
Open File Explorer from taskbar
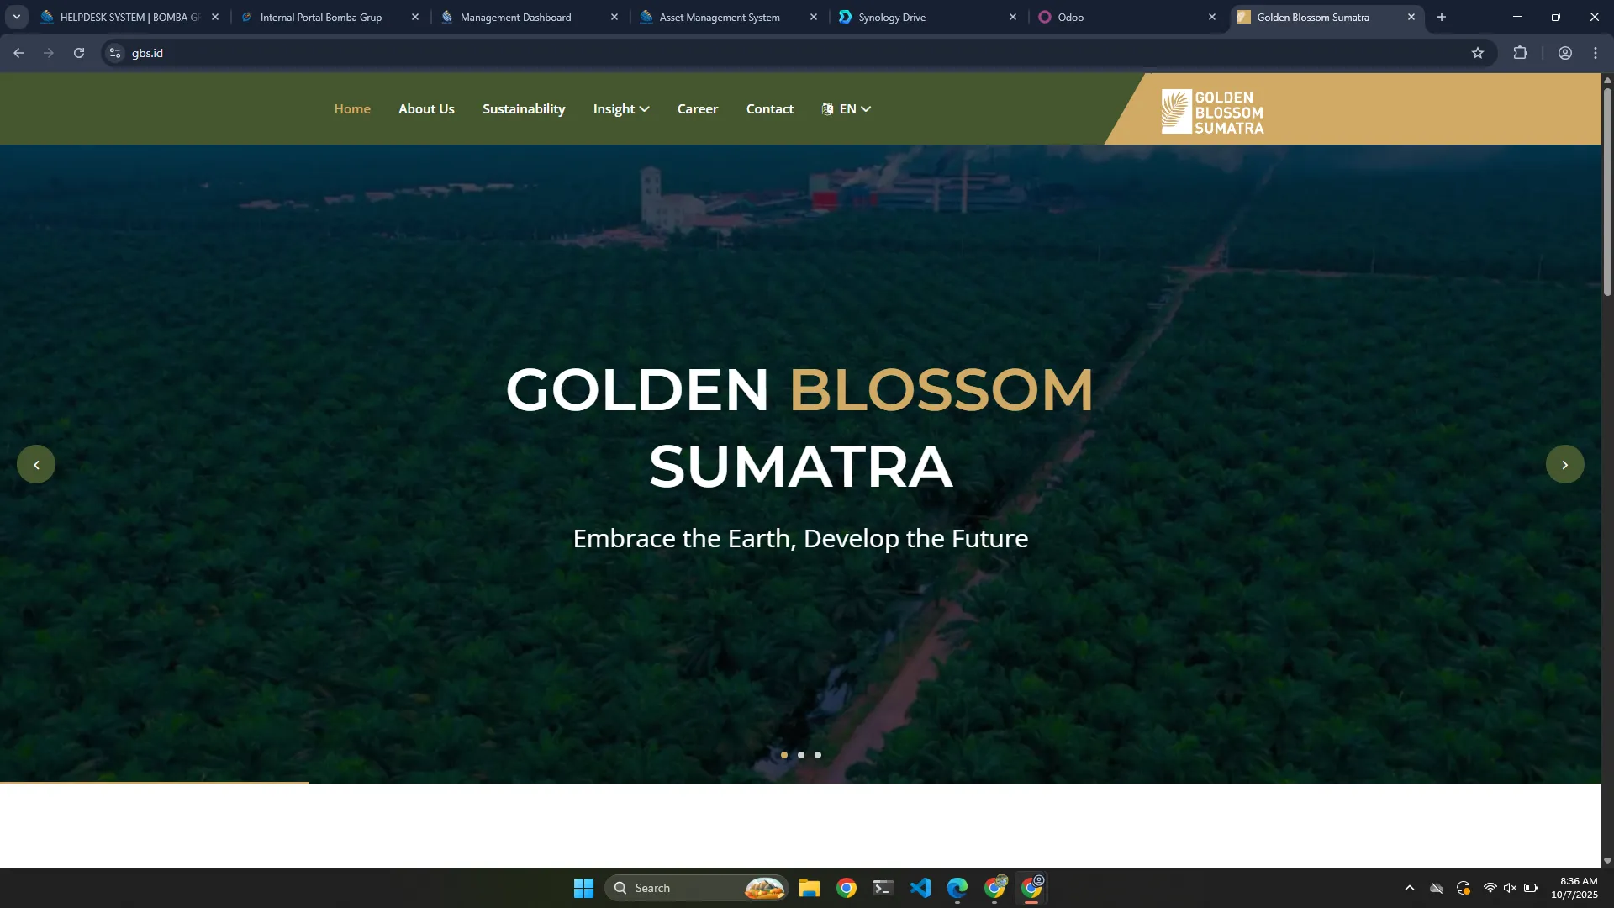[809, 888]
